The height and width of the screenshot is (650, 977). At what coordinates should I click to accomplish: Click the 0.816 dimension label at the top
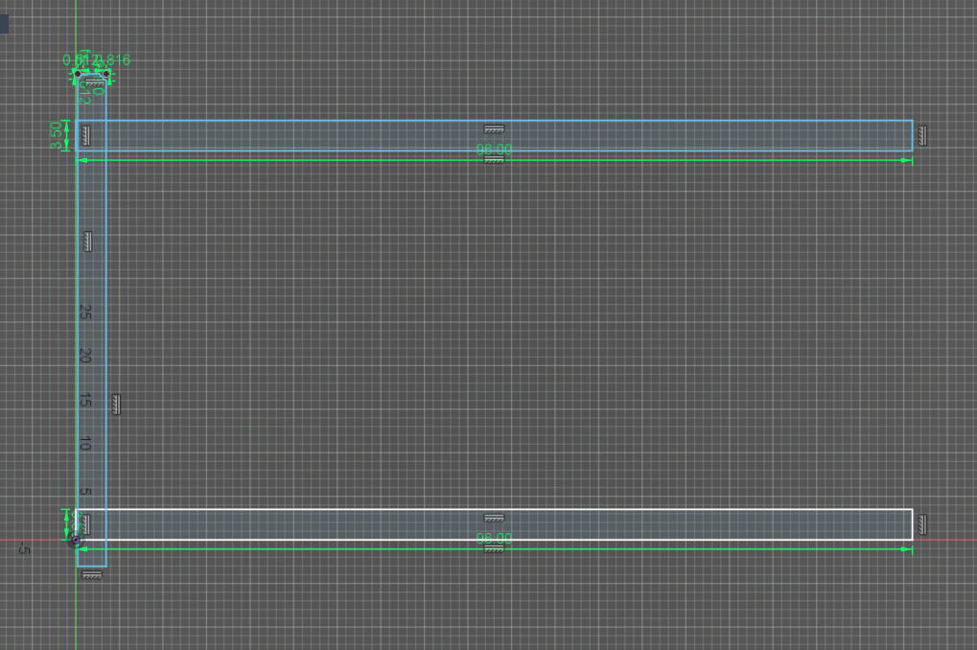(113, 60)
